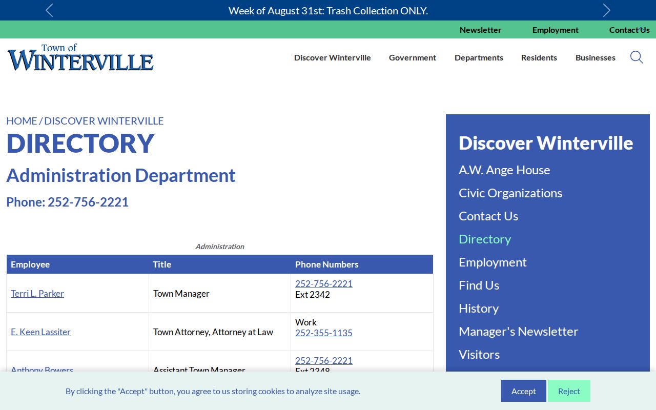Reject analytics cookies
The width and height of the screenshot is (656, 410).
click(569, 391)
